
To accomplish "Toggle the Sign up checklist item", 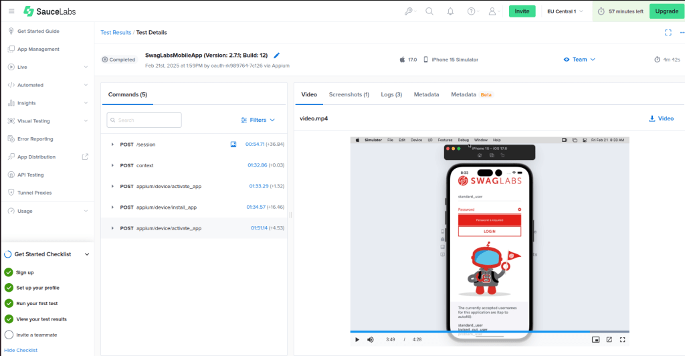I will click(x=9, y=272).
